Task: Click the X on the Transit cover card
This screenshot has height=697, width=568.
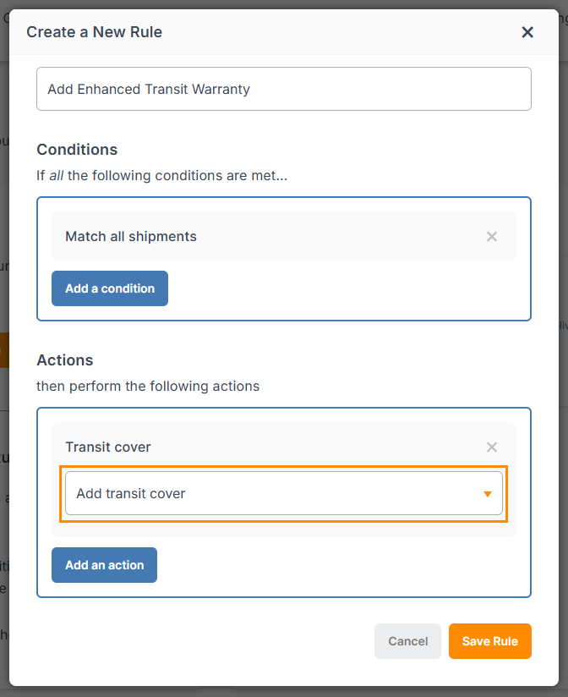Action: pos(492,447)
